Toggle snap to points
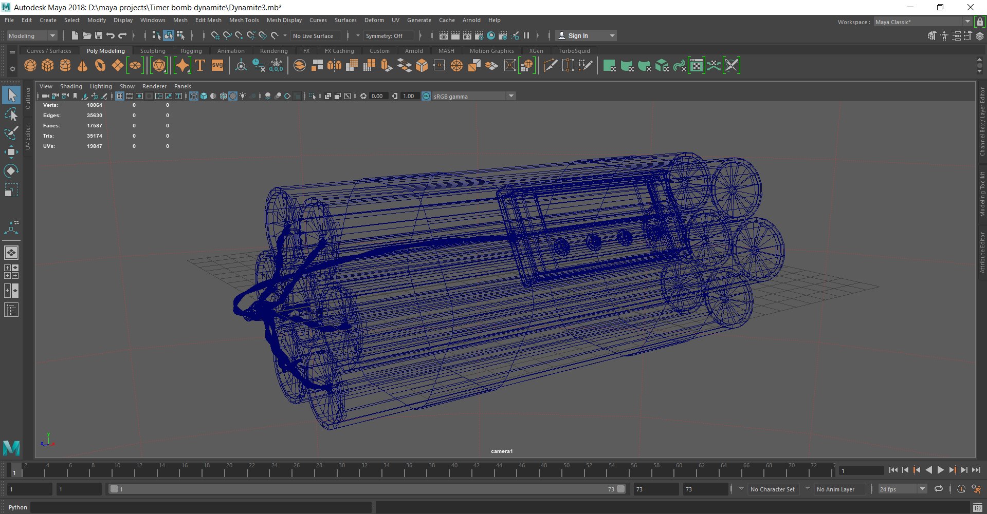The image size is (987, 514). pyautogui.click(x=239, y=35)
